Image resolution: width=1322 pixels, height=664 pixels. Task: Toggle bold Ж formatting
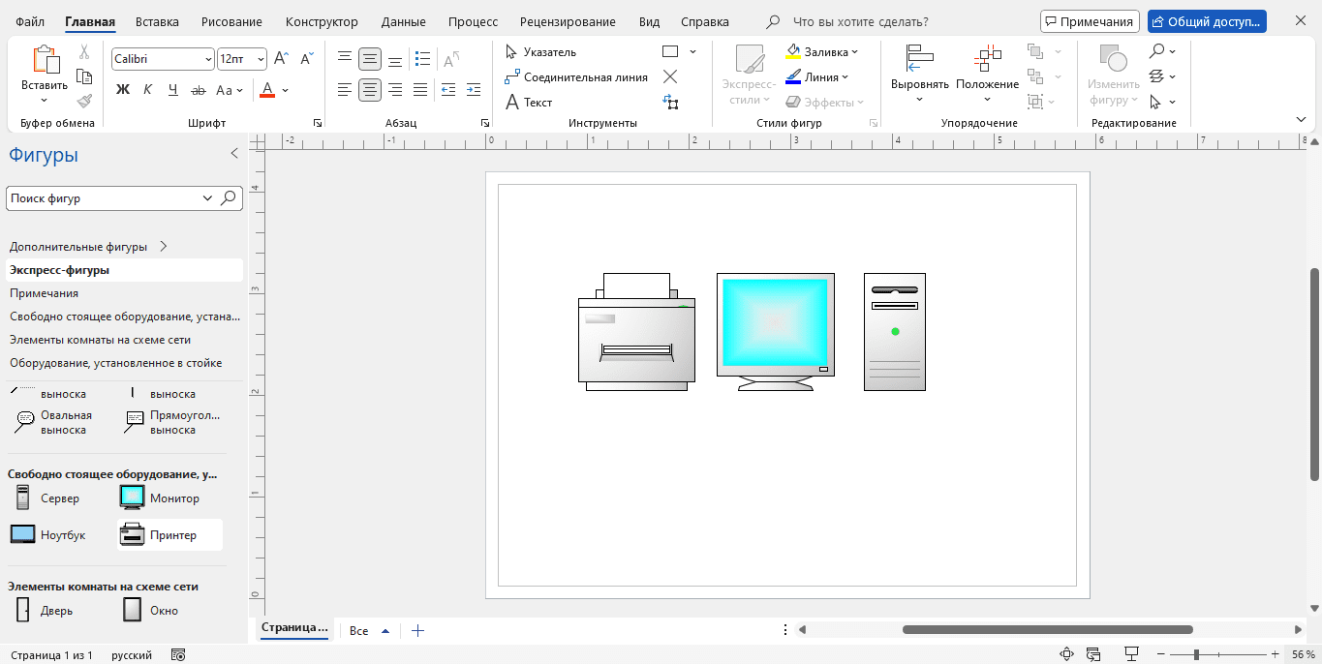pyautogui.click(x=123, y=90)
